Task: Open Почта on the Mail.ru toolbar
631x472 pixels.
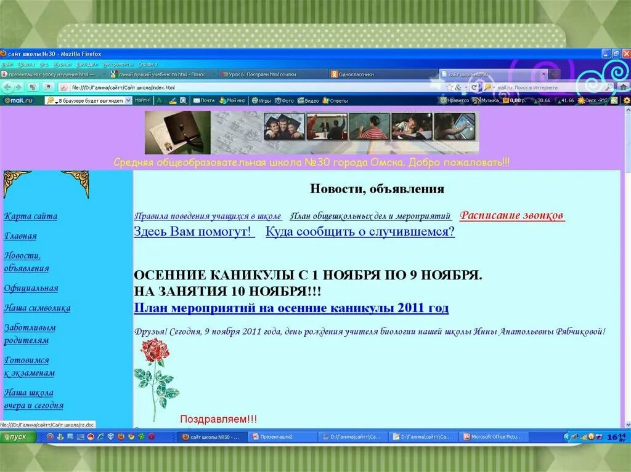Action: (204, 100)
